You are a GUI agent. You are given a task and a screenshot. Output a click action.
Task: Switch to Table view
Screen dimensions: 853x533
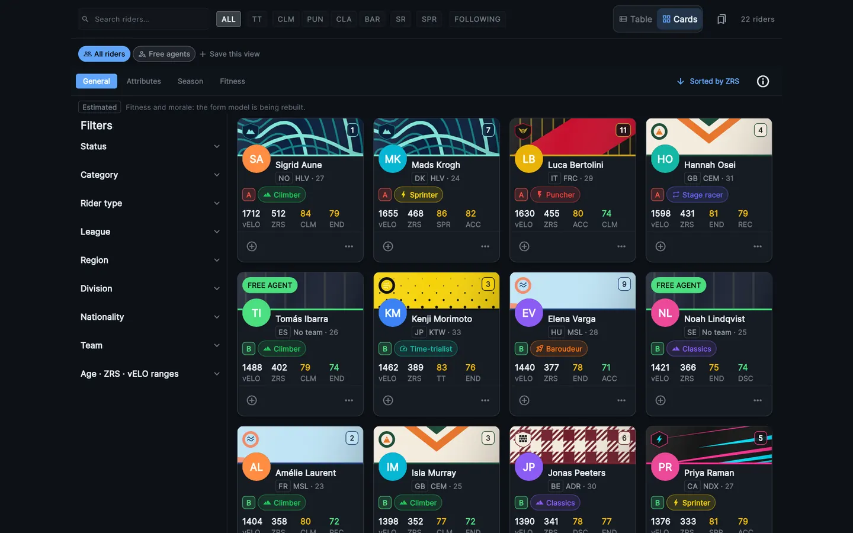coord(636,19)
